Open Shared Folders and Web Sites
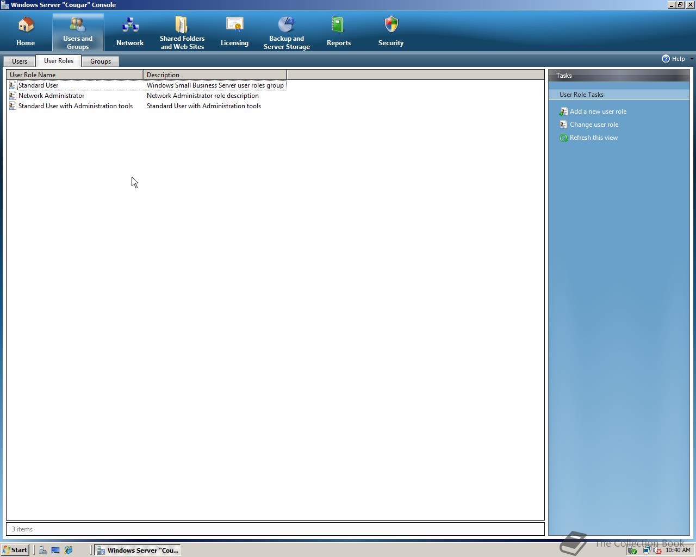The height and width of the screenshot is (557, 696). point(182,32)
